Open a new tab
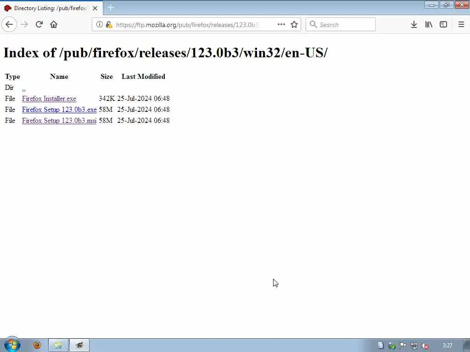 (111, 8)
